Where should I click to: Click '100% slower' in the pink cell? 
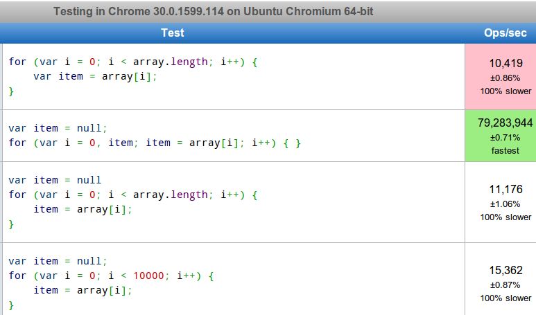(505, 91)
